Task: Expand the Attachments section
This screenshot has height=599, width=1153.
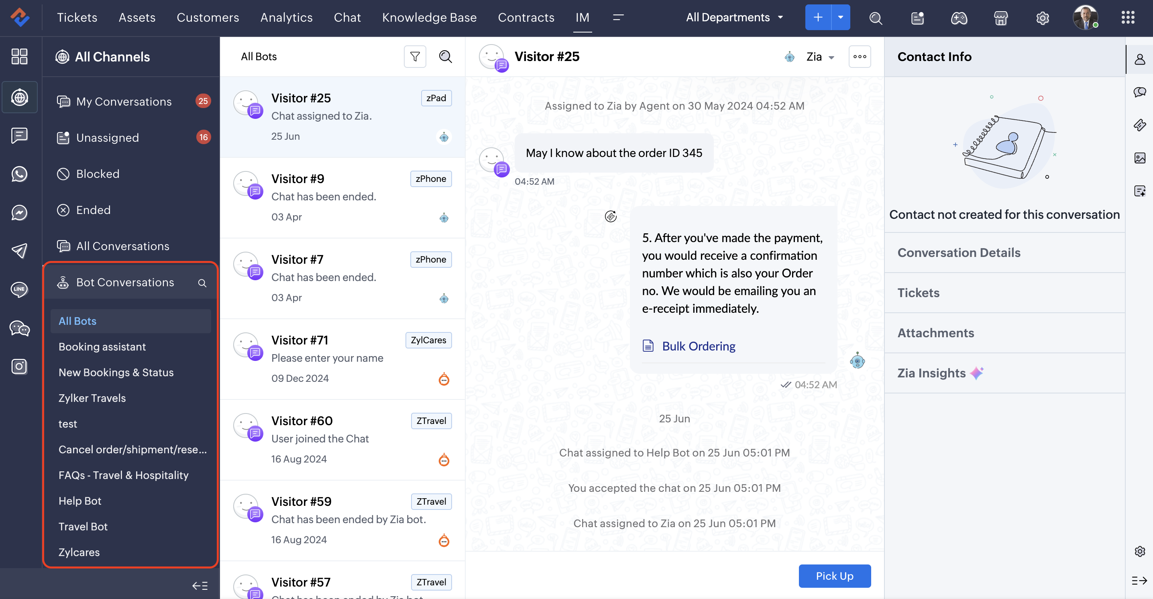Action: [x=1004, y=333]
